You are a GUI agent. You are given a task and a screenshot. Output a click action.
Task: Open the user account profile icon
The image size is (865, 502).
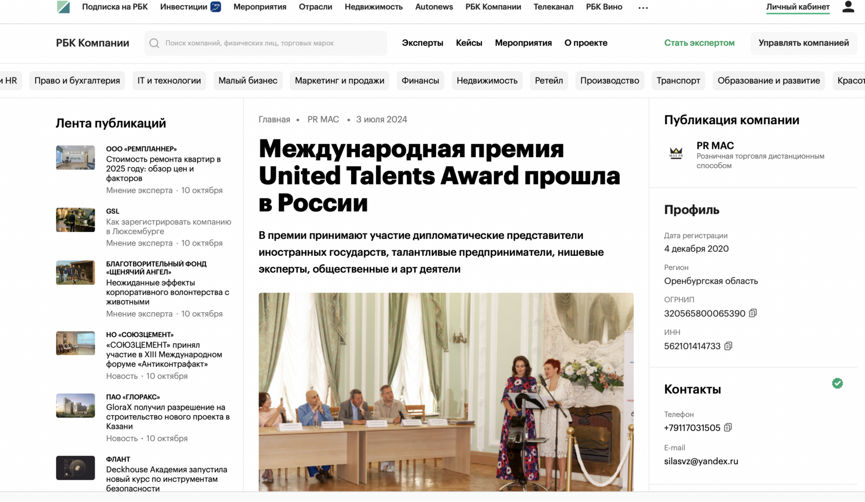coord(848,7)
